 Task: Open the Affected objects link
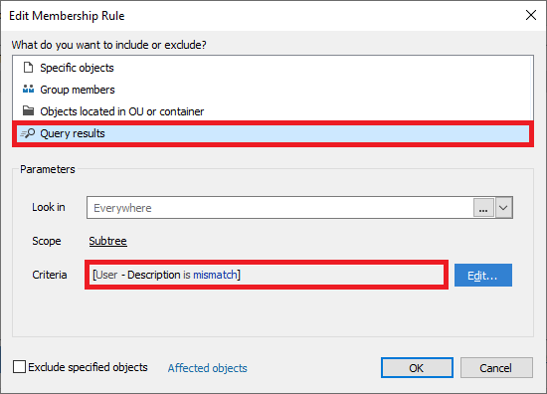(207, 368)
